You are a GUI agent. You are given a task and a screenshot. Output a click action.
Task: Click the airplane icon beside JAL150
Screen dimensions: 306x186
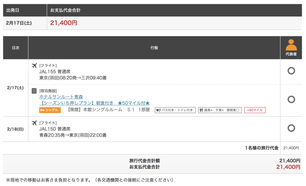pos(34,123)
